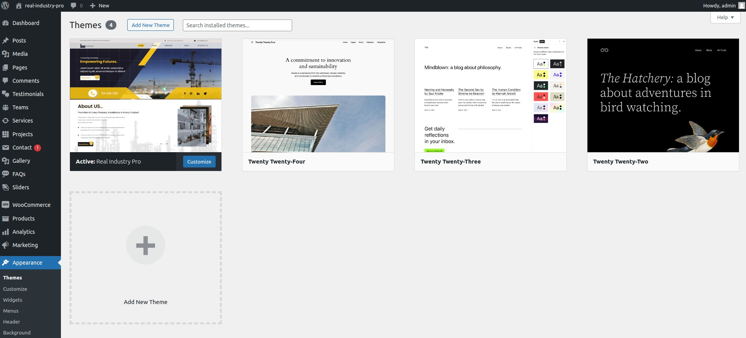The width and height of the screenshot is (746, 338).
Task: Open the New content menu
Action: click(x=100, y=5)
